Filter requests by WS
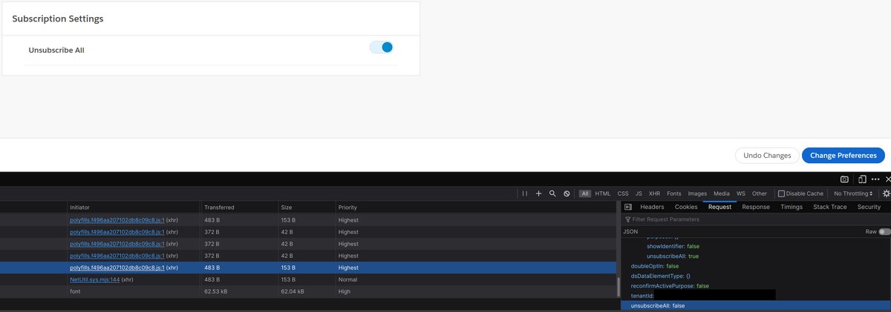 coord(741,193)
